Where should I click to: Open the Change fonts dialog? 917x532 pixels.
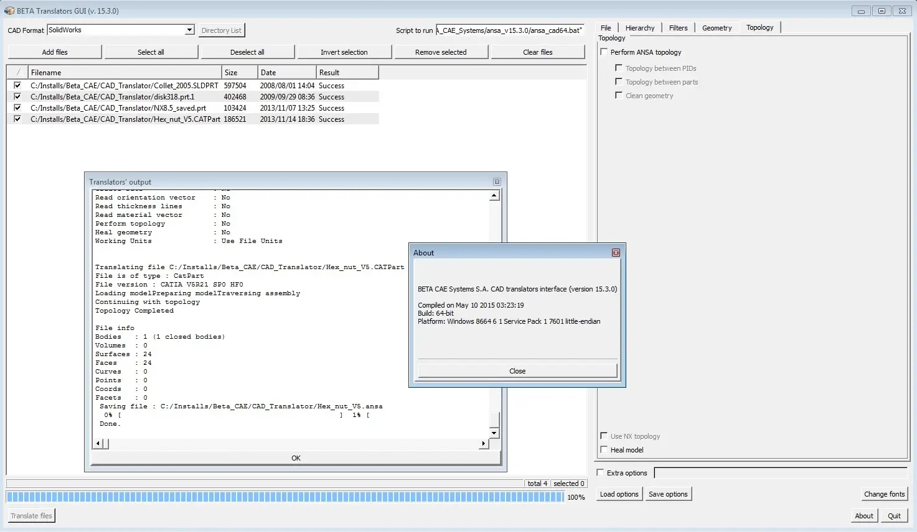[x=884, y=494]
